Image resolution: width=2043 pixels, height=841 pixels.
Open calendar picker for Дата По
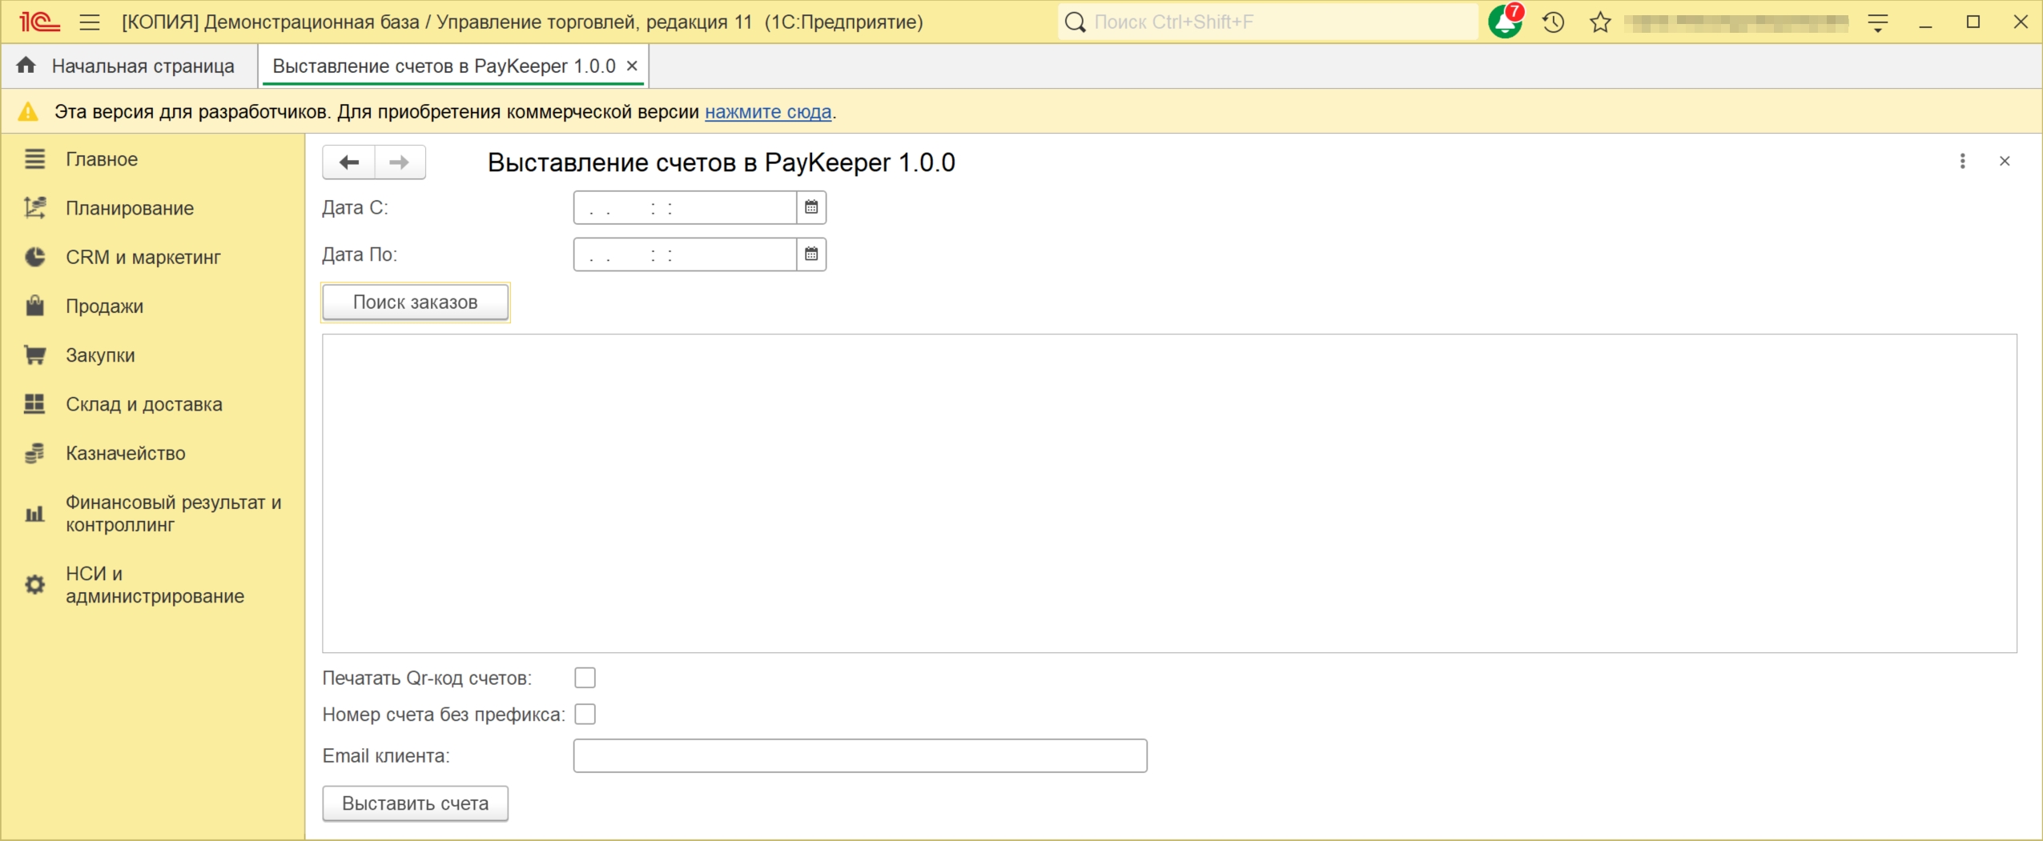pos(810,254)
